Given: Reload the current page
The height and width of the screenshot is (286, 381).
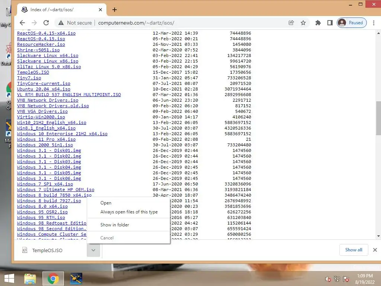Looking at the screenshot, I should click(46, 23).
